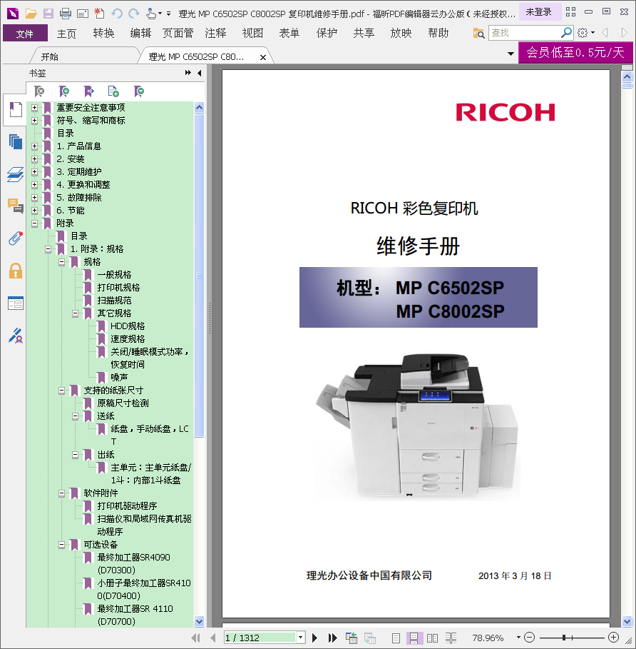Collapse the 软件附件 bookmark node
Image resolution: width=636 pixels, height=649 pixels.
pos(61,493)
